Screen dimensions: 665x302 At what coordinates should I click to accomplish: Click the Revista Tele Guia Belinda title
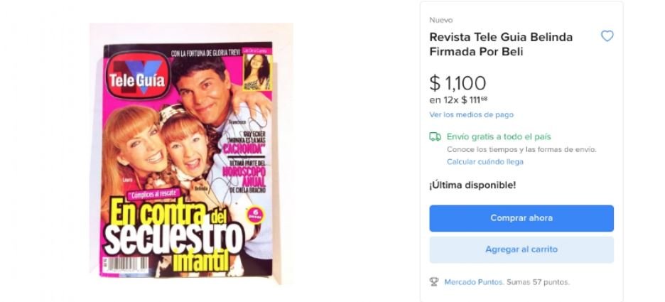[501, 44]
